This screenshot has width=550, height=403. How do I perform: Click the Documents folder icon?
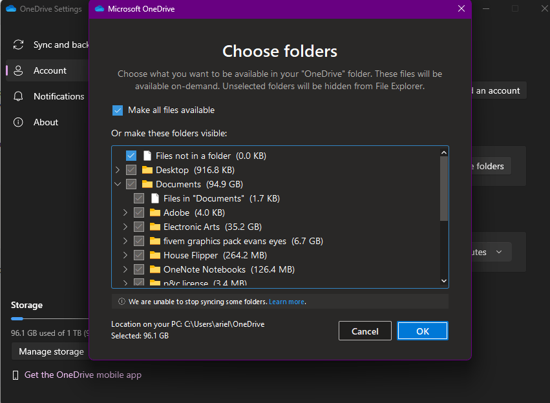click(147, 184)
